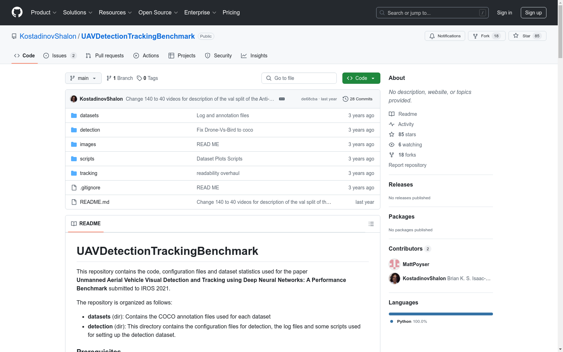Switch to the Actions tab
The height and width of the screenshot is (352, 563).
146,56
